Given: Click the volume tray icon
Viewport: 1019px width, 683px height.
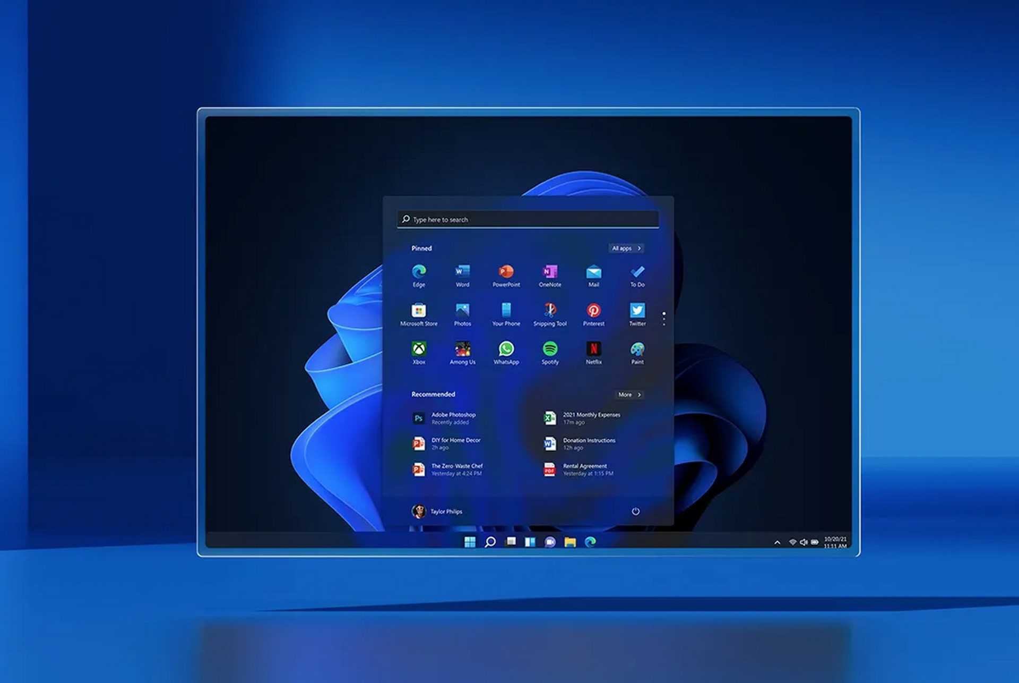Looking at the screenshot, I should click(804, 542).
